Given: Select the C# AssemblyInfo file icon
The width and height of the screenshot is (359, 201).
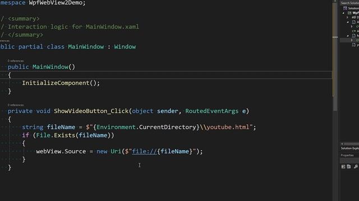Looking at the screenshot, I should click(x=355, y=31).
